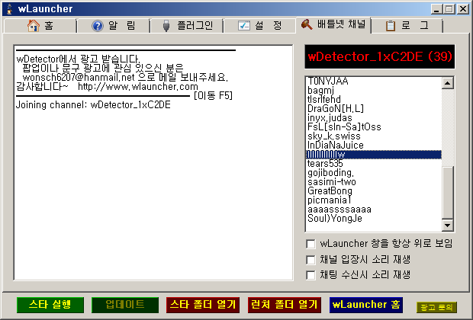Click user list scroll up arrow
Screen dimensions: 473x320
click(x=448, y=83)
